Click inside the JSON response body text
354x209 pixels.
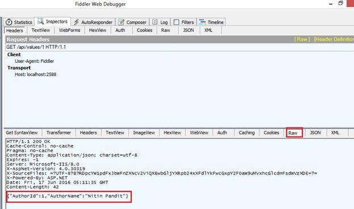point(68,196)
